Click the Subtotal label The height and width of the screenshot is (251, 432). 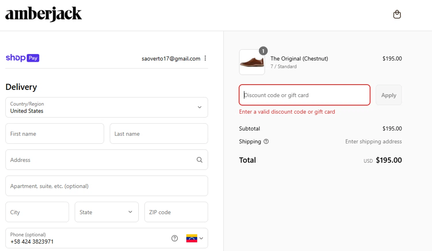pos(249,129)
